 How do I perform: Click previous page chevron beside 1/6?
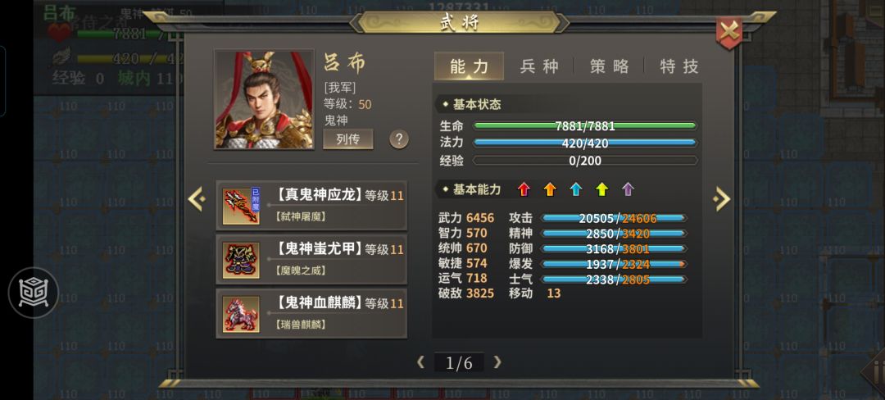420,362
